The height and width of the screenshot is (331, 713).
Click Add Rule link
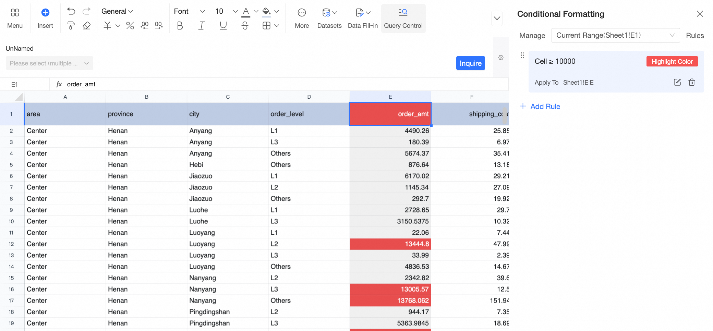pyautogui.click(x=540, y=106)
